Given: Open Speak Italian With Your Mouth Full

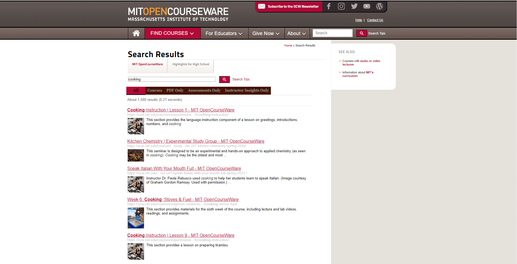Looking at the screenshot, I should tap(184, 168).
